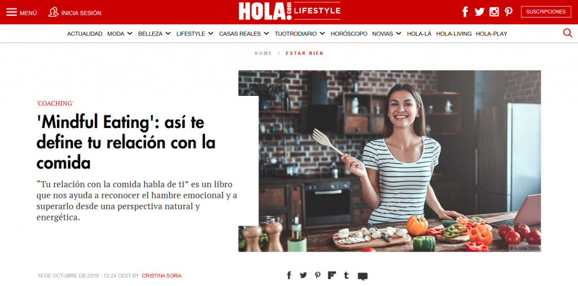
Task: Share article on Facebook below image
Action: coord(289,275)
